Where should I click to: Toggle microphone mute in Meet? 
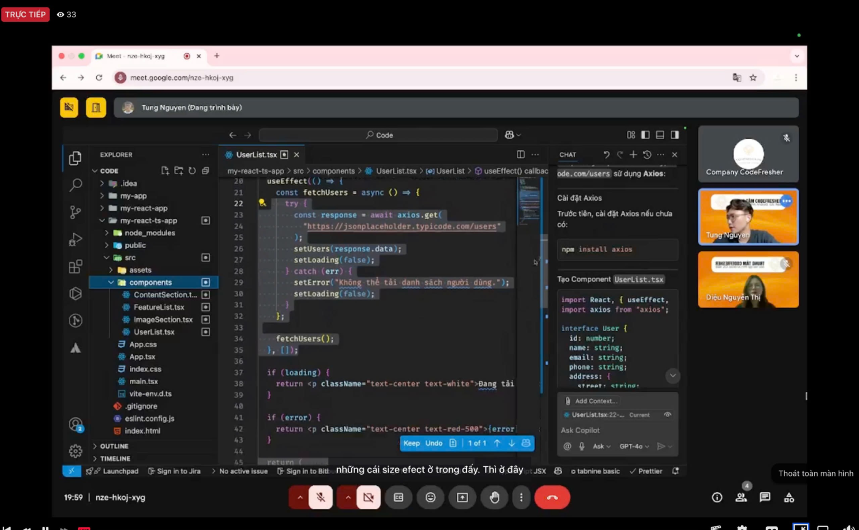320,497
